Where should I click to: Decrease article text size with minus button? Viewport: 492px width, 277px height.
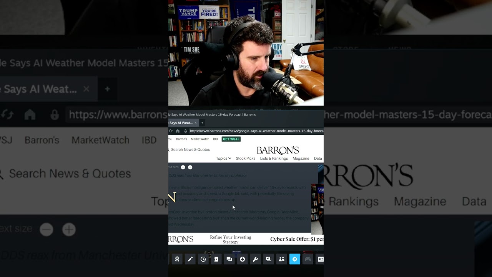(x=183, y=167)
